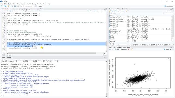Show previous plot with back arrow

(110, 49)
